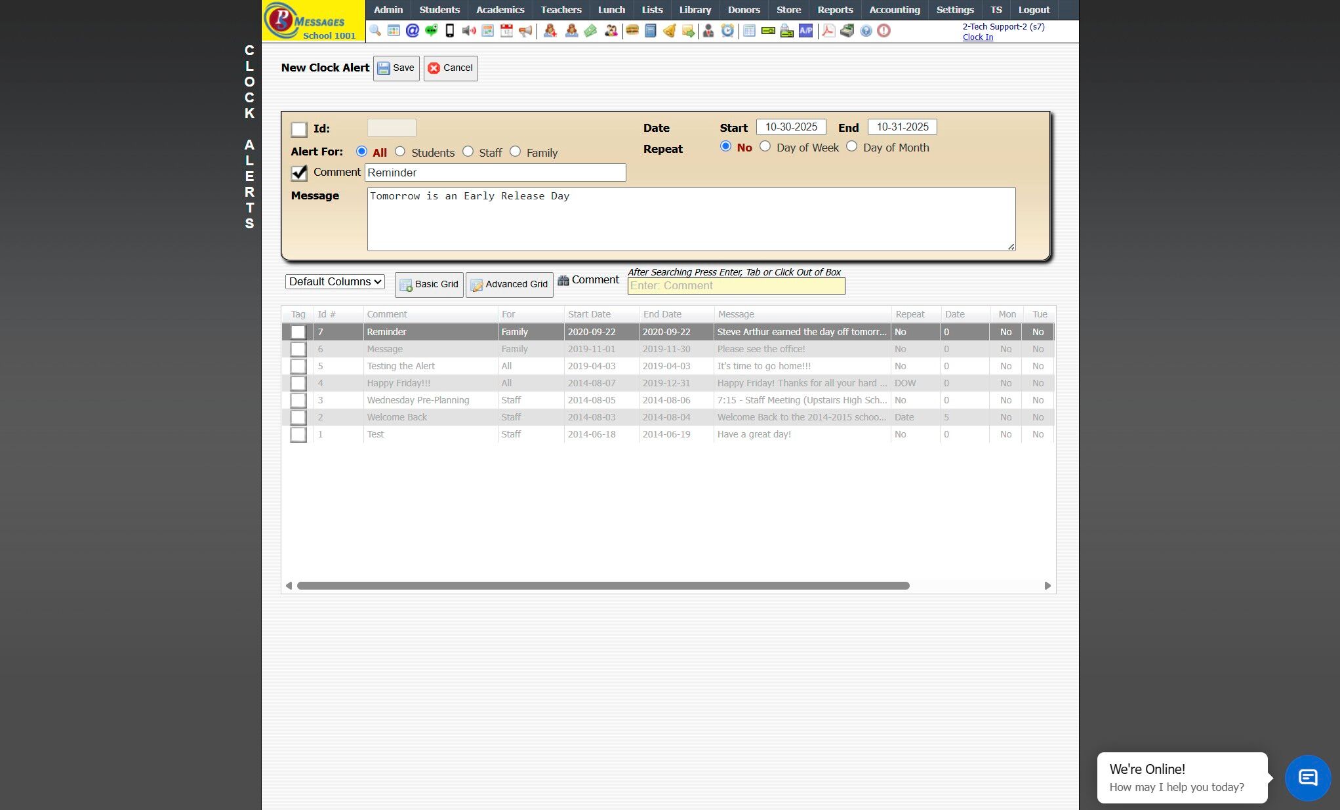Click the alarm clock icon
Viewport: 1340px width, 810px height.
(x=727, y=31)
